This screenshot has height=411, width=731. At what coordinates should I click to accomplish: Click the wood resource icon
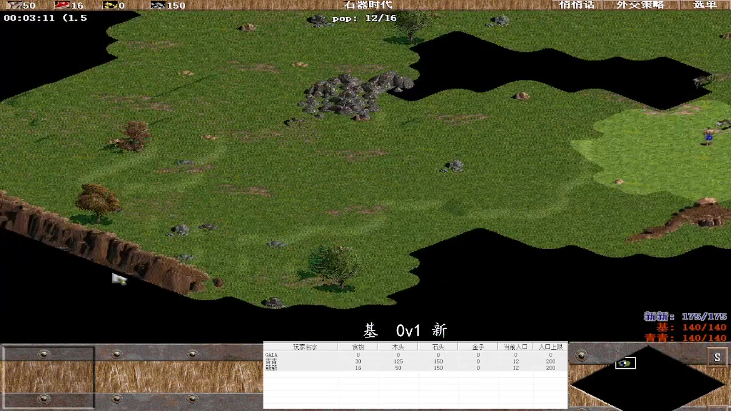(x=14, y=5)
